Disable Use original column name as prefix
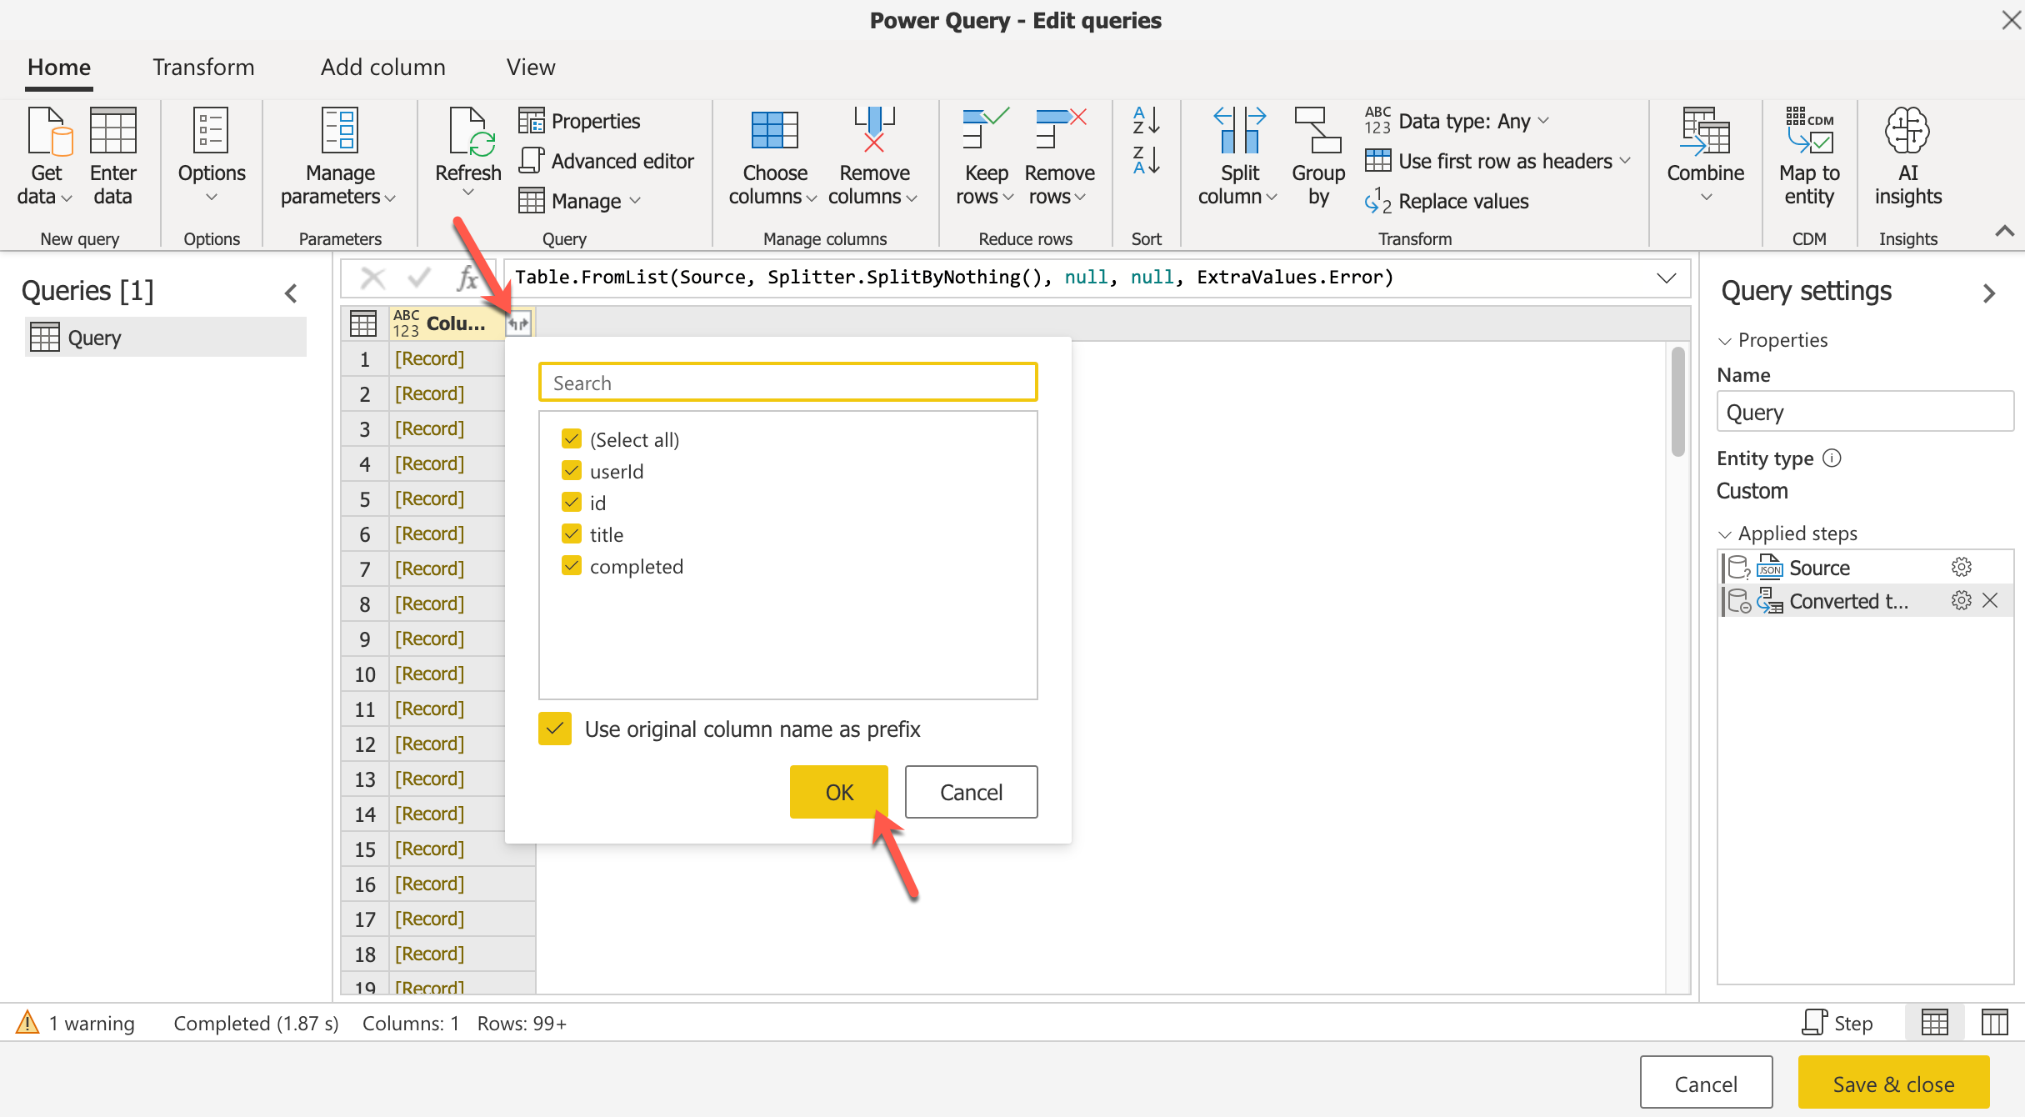The image size is (2025, 1117). click(x=555, y=729)
